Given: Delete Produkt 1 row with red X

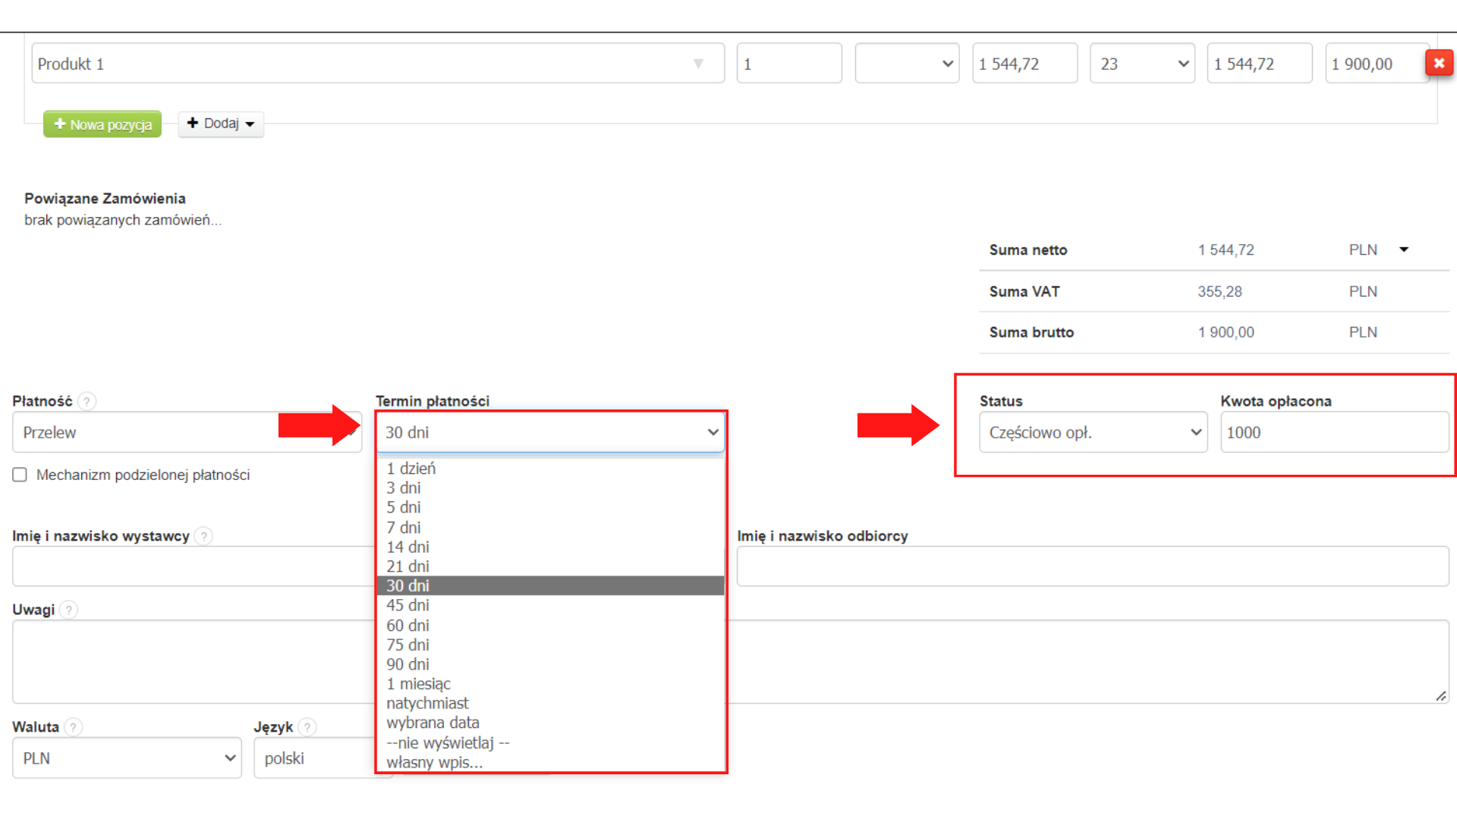Looking at the screenshot, I should (1439, 63).
